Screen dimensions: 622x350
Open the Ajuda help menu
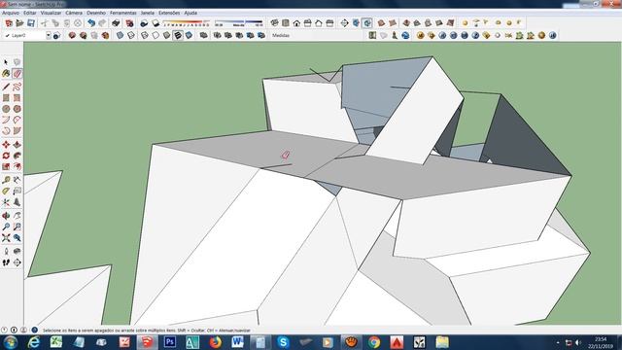[x=190, y=13]
